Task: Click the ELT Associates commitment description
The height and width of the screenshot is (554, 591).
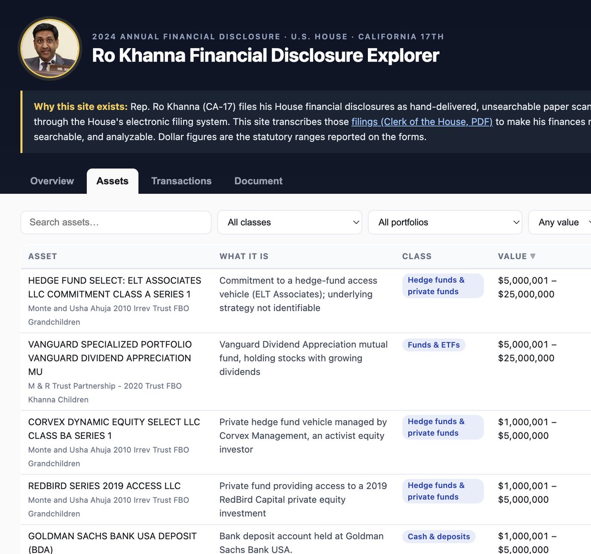Action: [298, 294]
